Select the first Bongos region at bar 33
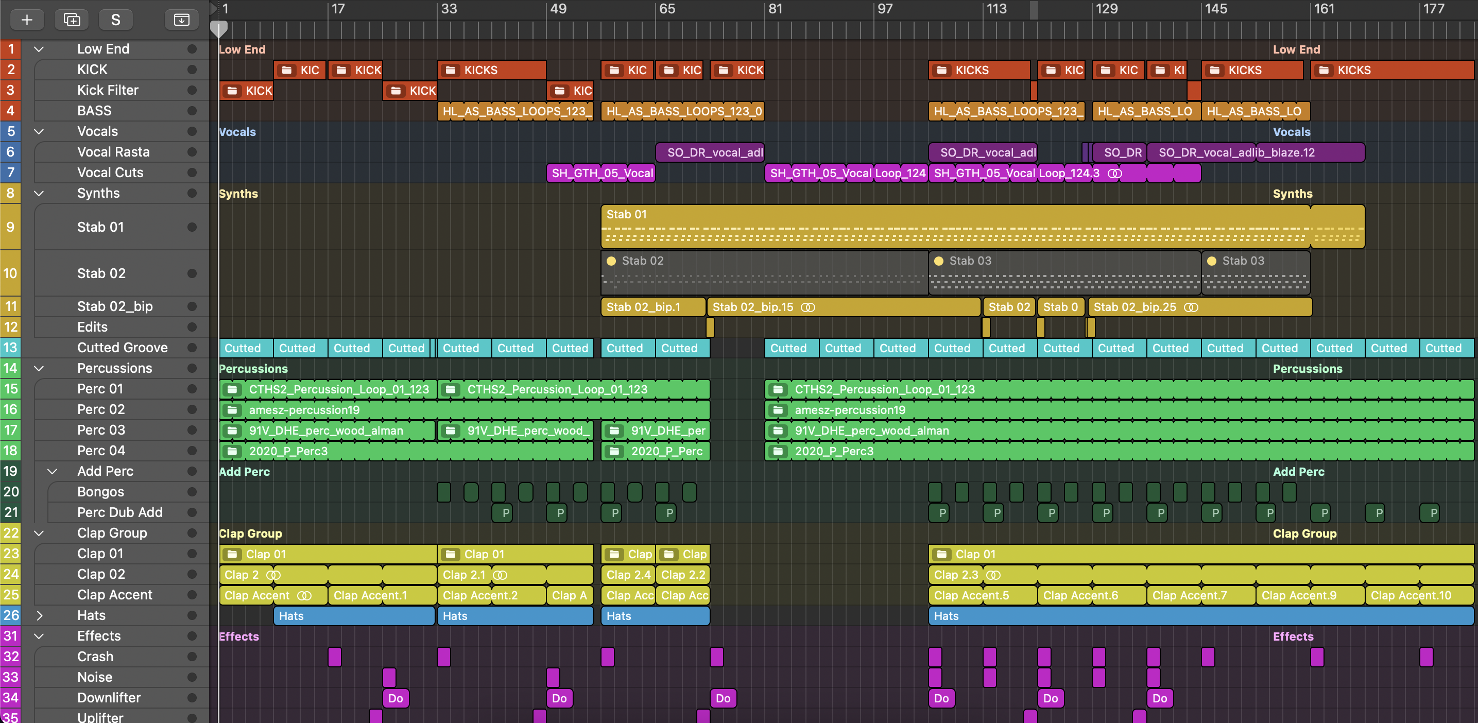 tap(443, 492)
